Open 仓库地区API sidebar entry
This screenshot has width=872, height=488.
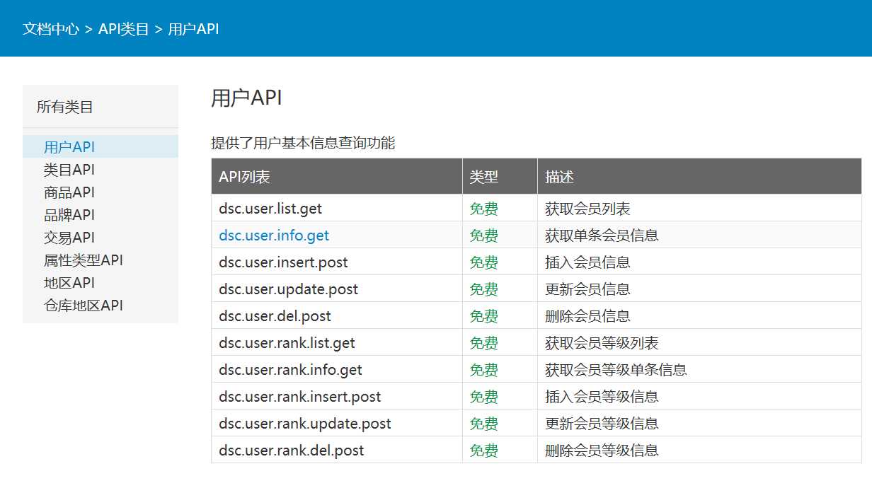pos(84,306)
